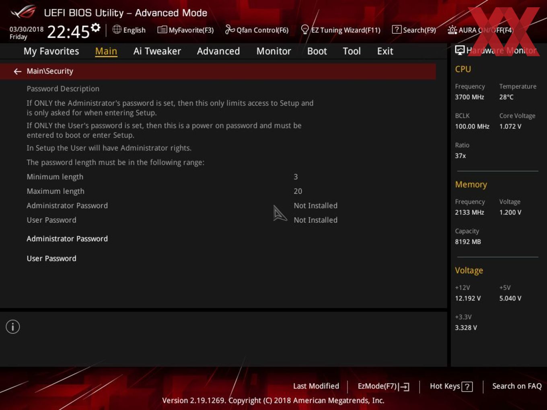Set the Administrator Password option
This screenshot has height=410, width=547.
(67, 239)
